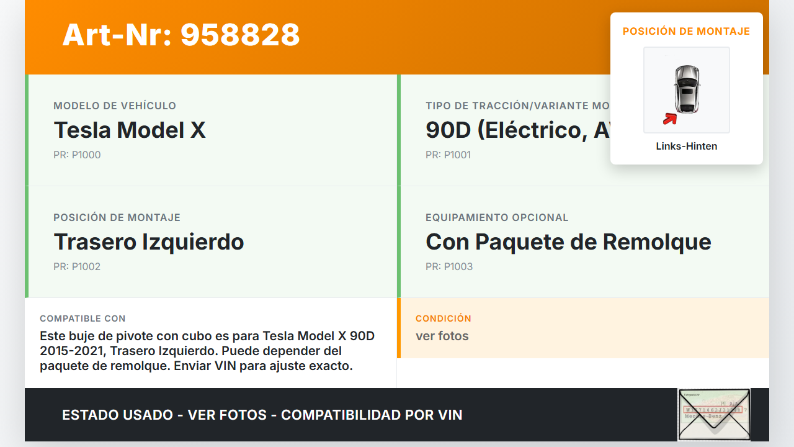Click the orange CONDICIÓN heading
The height and width of the screenshot is (447, 794).
click(x=444, y=318)
